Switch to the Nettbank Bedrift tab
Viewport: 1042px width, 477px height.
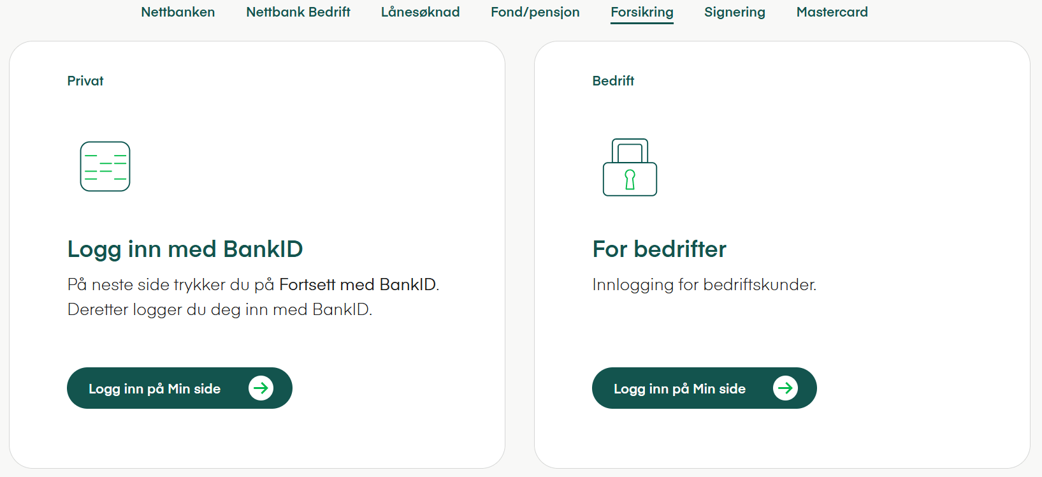[x=298, y=12]
